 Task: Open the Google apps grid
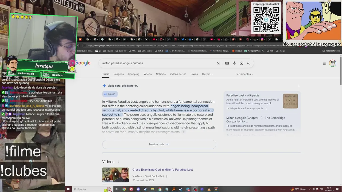click(x=325, y=63)
